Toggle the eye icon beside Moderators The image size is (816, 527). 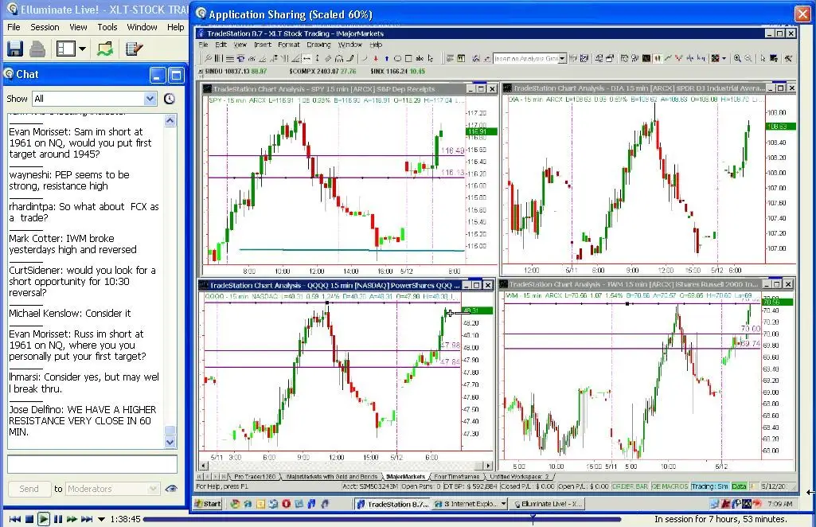point(170,489)
